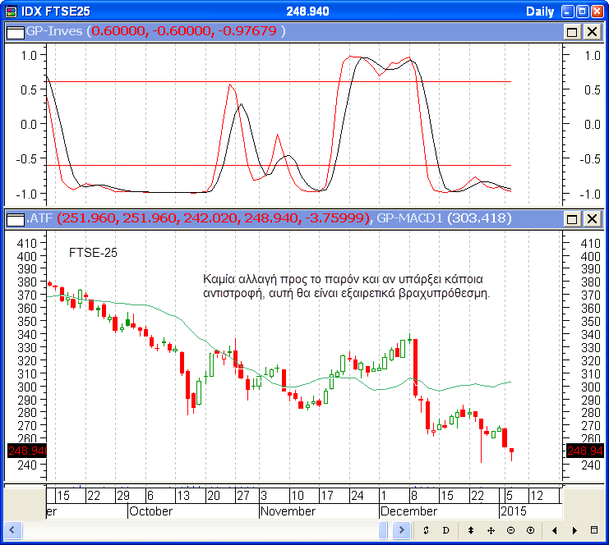Click the .ATF price values in pane header

(x=215, y=218)
